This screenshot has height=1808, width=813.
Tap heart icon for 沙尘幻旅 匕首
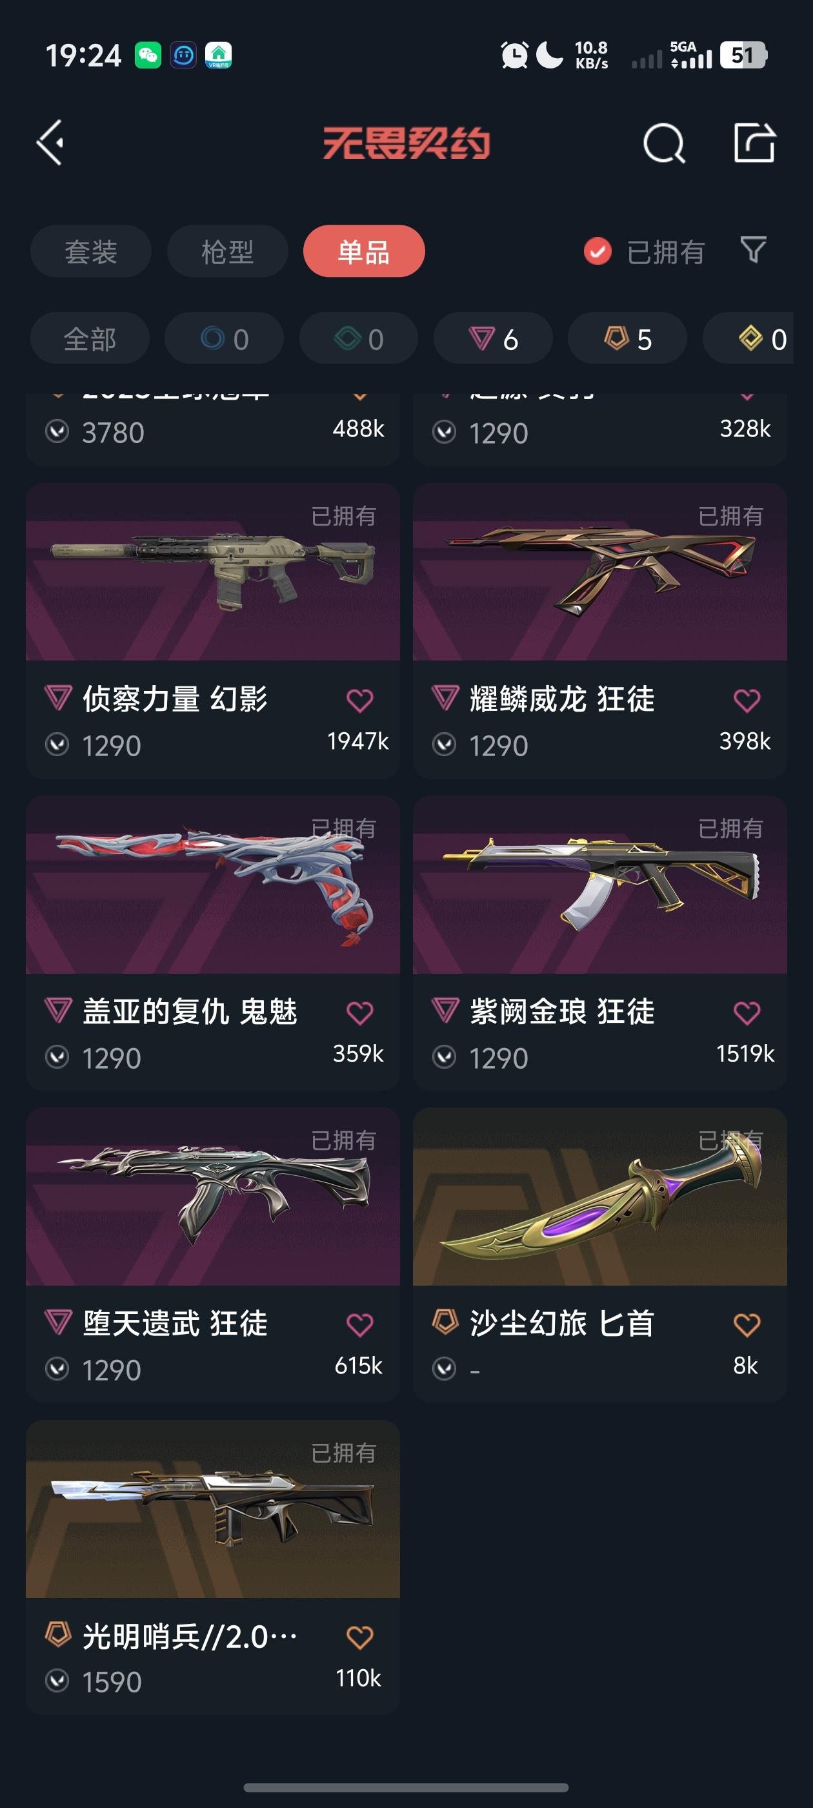[747, 1324]
